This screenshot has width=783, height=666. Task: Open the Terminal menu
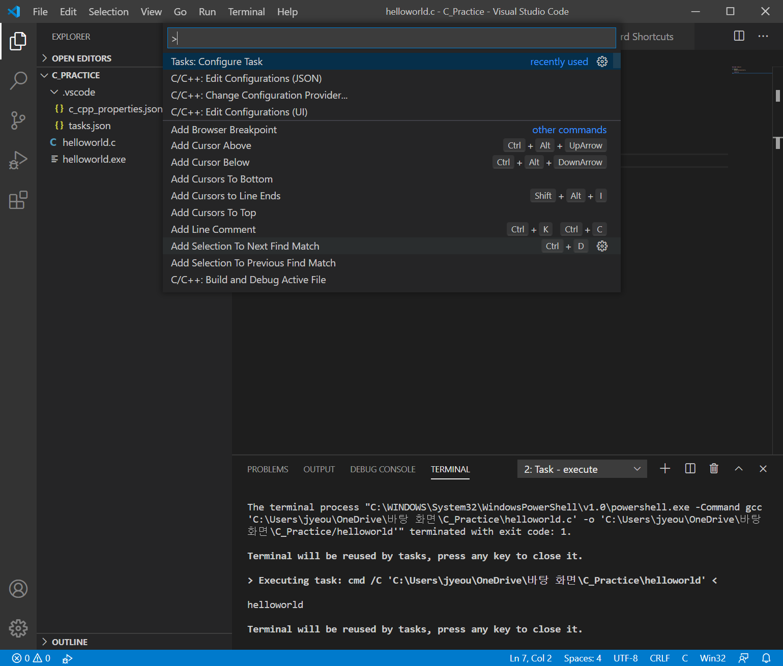click(246, 12)
